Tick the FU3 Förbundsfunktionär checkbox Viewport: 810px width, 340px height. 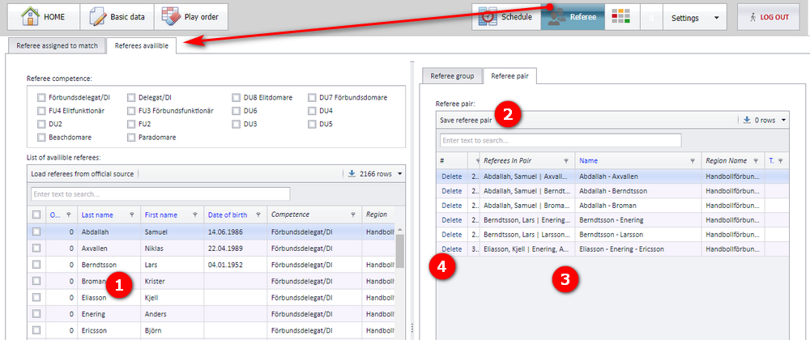(x=131, y=110)
